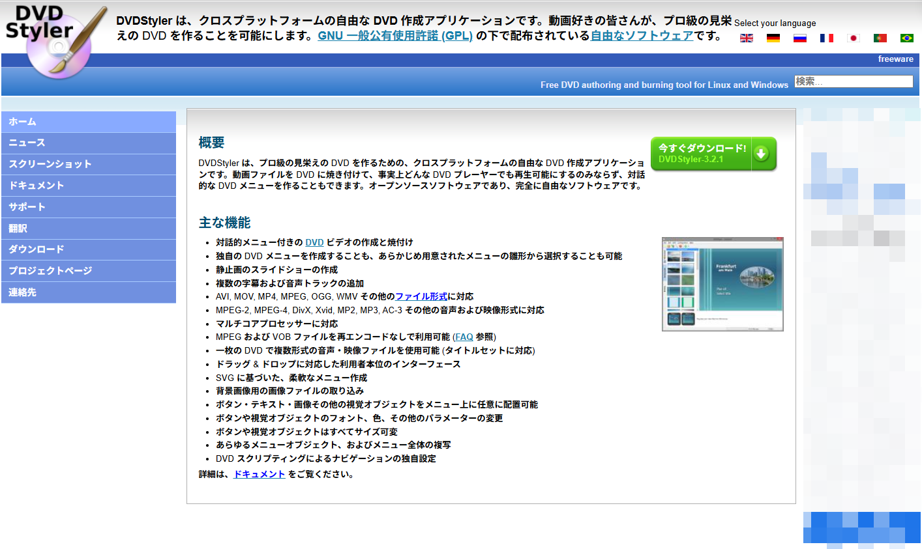Click the search input field

(x=853, y=81)
